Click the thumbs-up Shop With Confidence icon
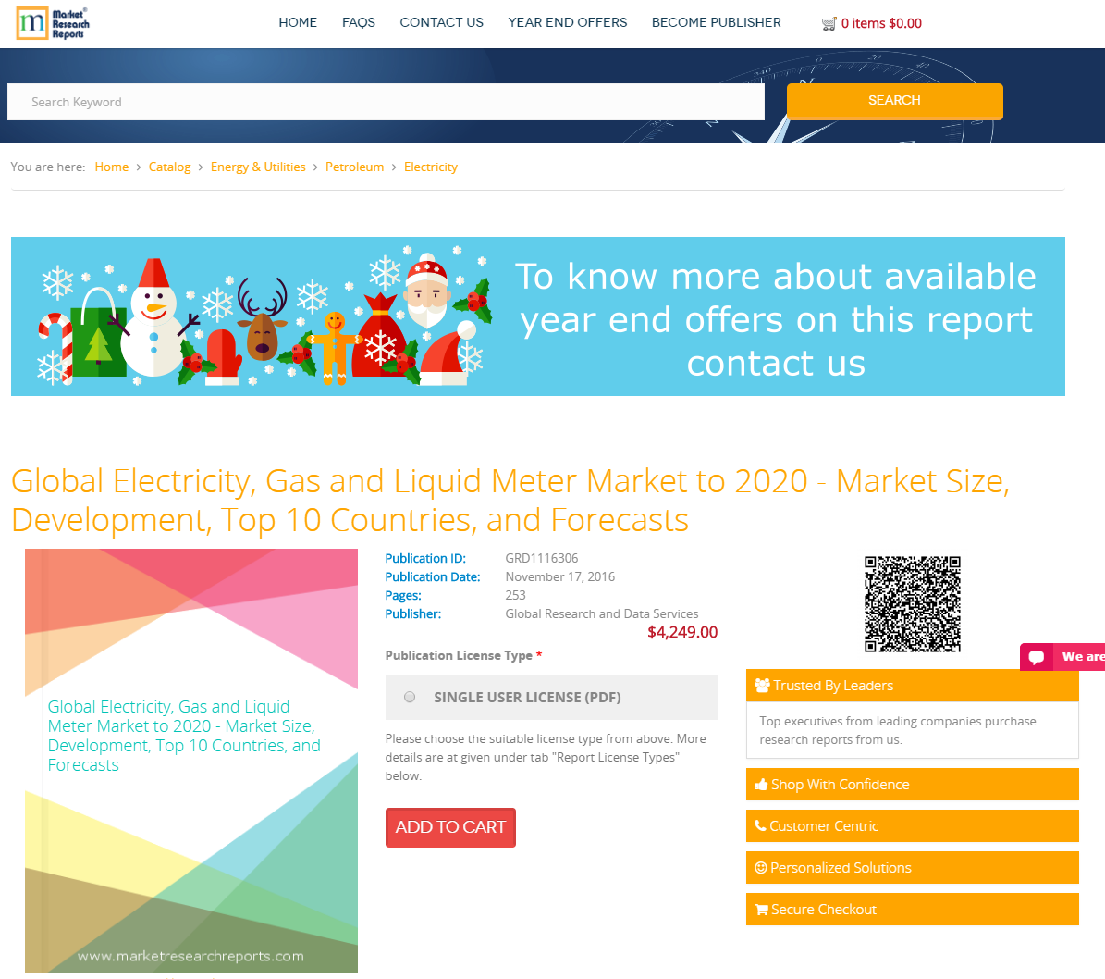 [761, 785]
